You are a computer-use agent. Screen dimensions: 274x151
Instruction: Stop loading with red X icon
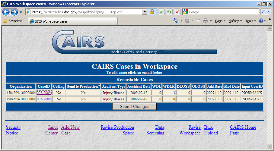click(177, 12)
